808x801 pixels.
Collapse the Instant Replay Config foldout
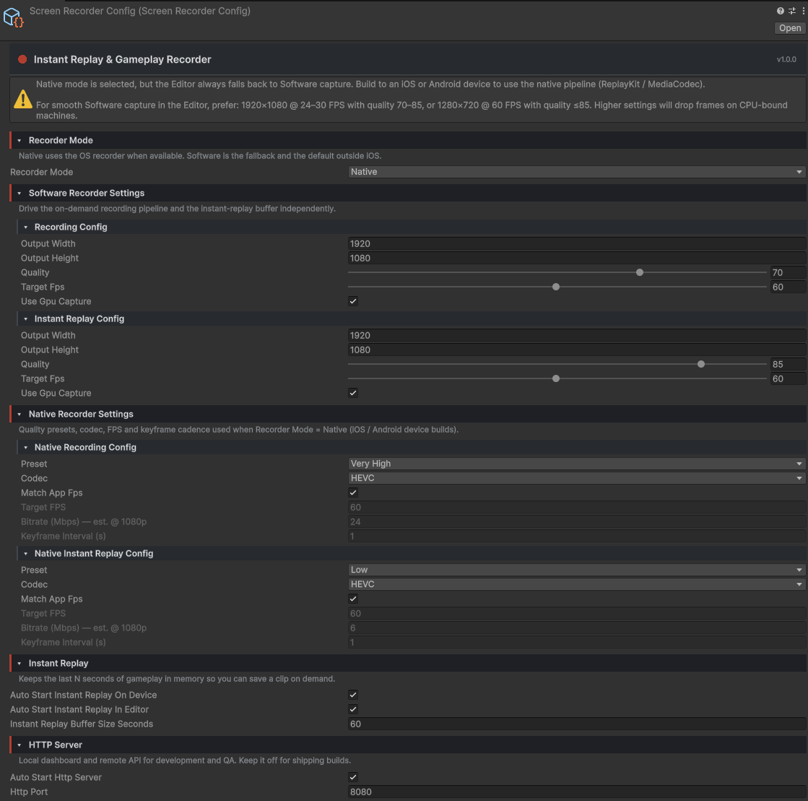pyautogui.click(x=26, y=319)
